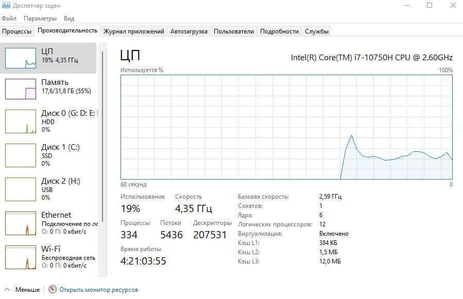This screenshot has height=299, width=463.
Task: Click Открыть монитор ресурсов link
Action: 98,290
